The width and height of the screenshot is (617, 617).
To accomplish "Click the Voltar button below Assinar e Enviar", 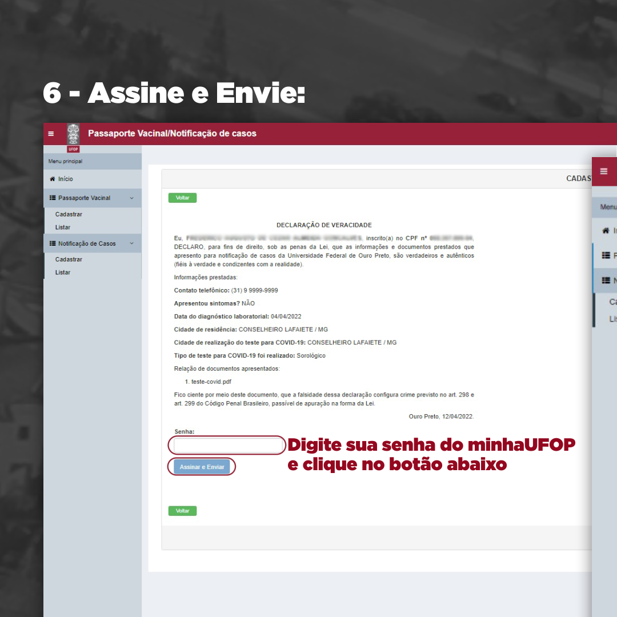I will pos(183,511).
